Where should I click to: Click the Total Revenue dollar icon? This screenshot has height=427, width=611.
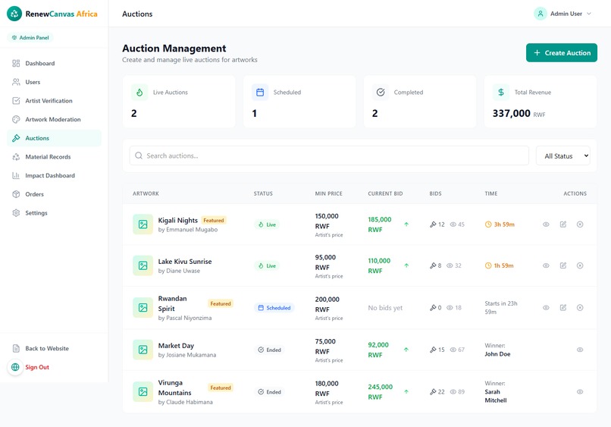501,93
